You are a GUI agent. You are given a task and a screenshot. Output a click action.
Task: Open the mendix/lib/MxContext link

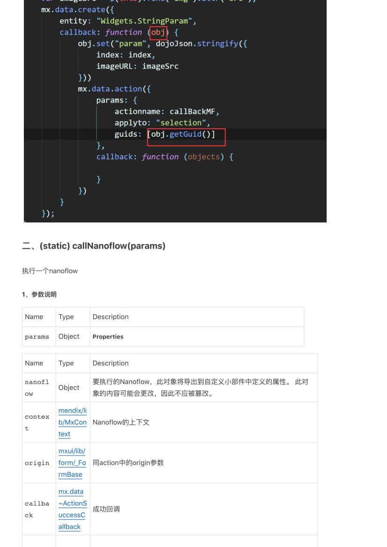click(72, 422)
